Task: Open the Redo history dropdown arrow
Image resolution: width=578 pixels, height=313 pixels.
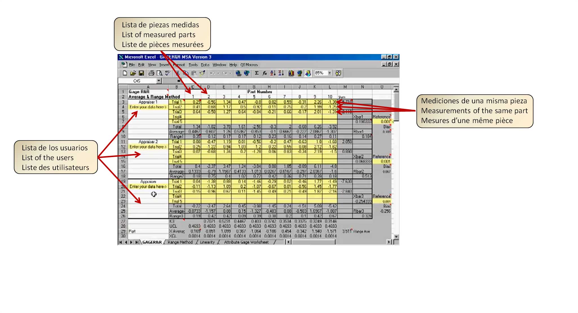Action: 230,73
